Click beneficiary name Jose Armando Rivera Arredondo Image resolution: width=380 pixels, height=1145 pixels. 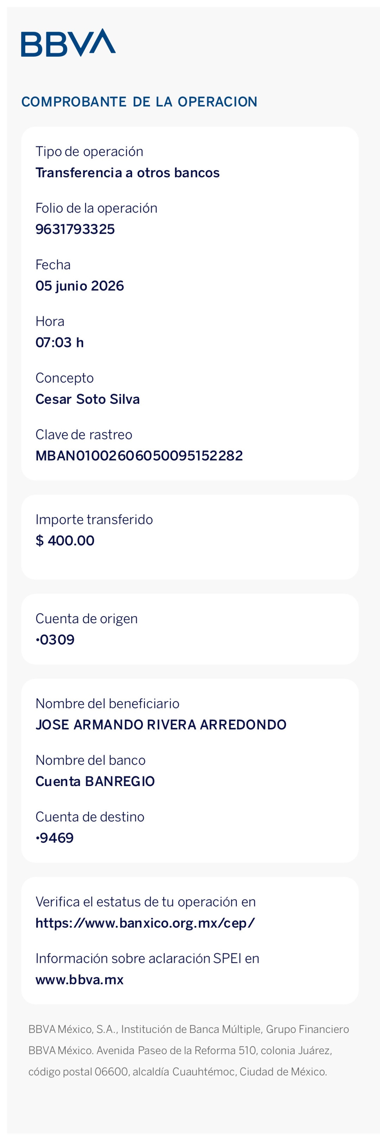point(161,724)
